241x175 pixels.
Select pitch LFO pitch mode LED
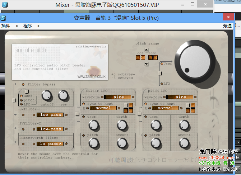click(146, 136)
